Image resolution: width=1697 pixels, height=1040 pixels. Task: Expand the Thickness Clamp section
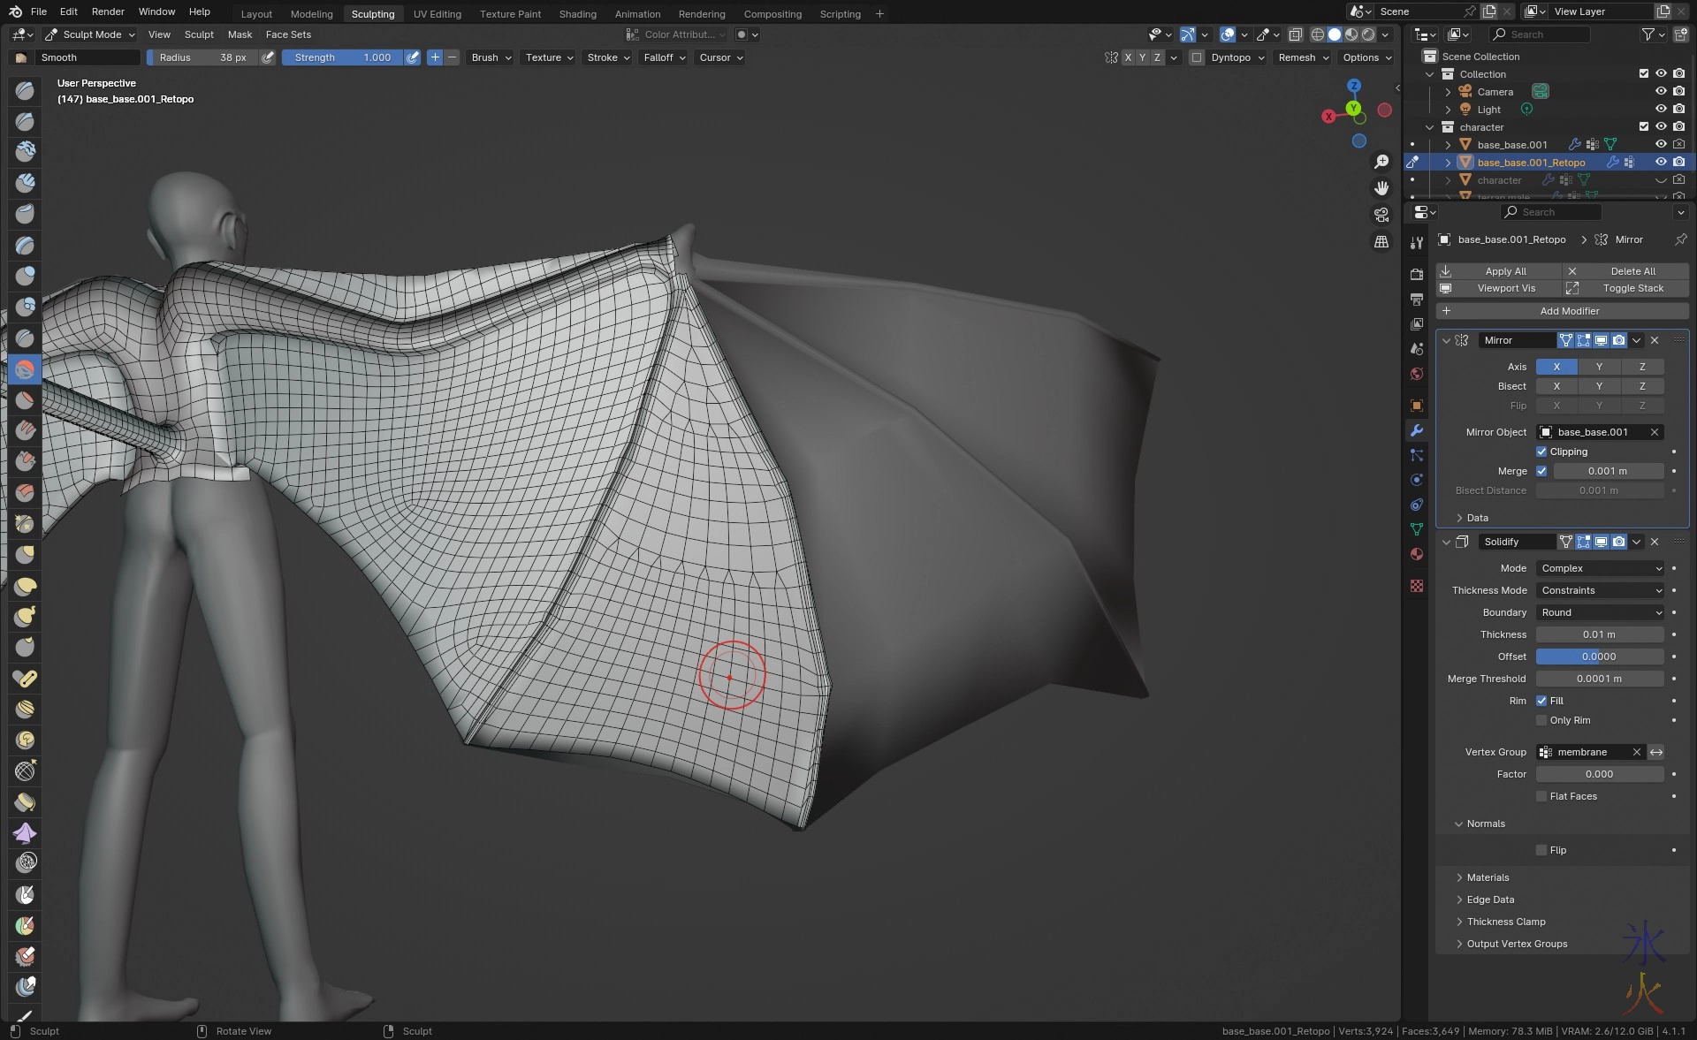point(1505,922)
